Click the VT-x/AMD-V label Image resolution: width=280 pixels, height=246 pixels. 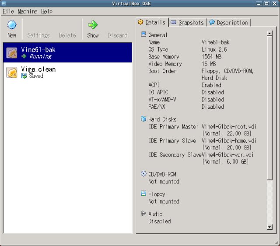pos(162,99)
